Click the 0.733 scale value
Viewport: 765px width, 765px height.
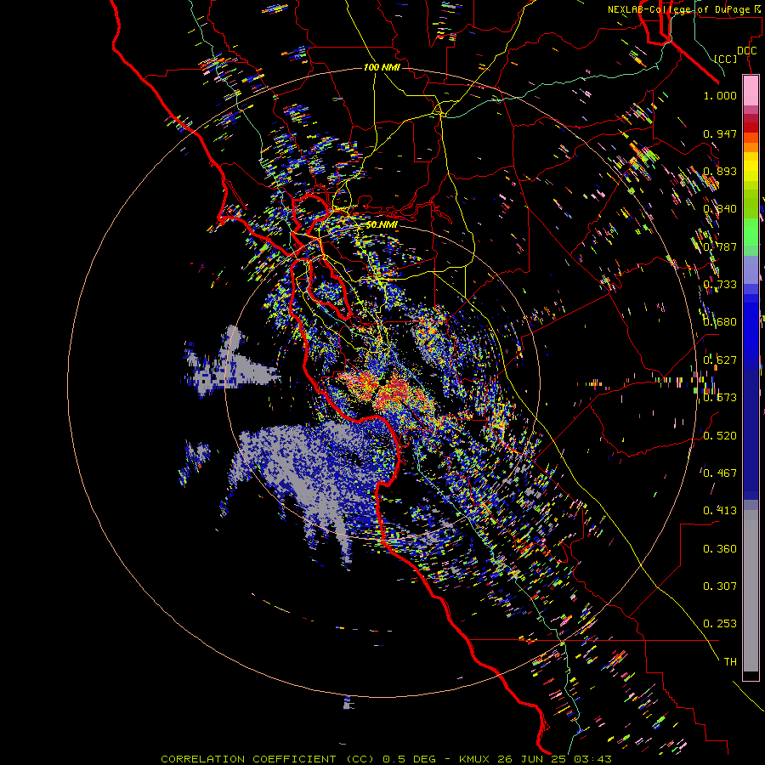720,285
